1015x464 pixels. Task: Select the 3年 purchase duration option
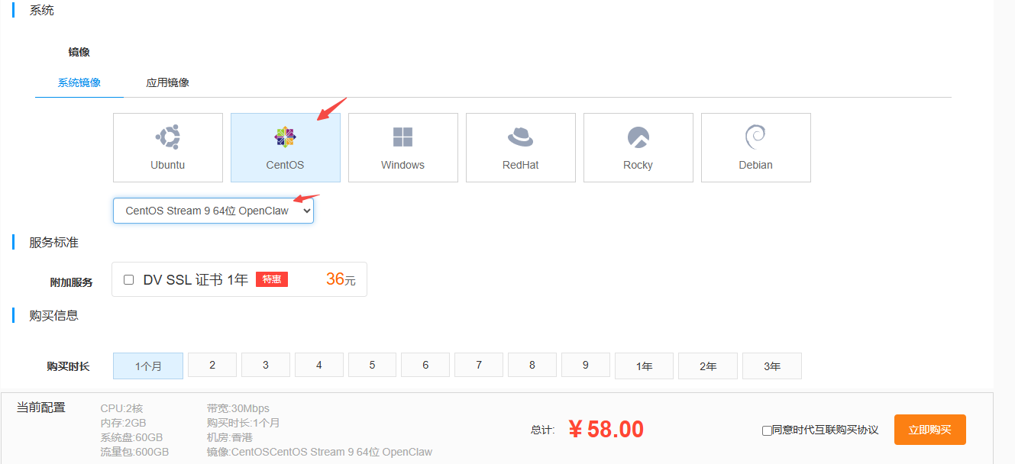pyautogui.click(x=771, y=366)
